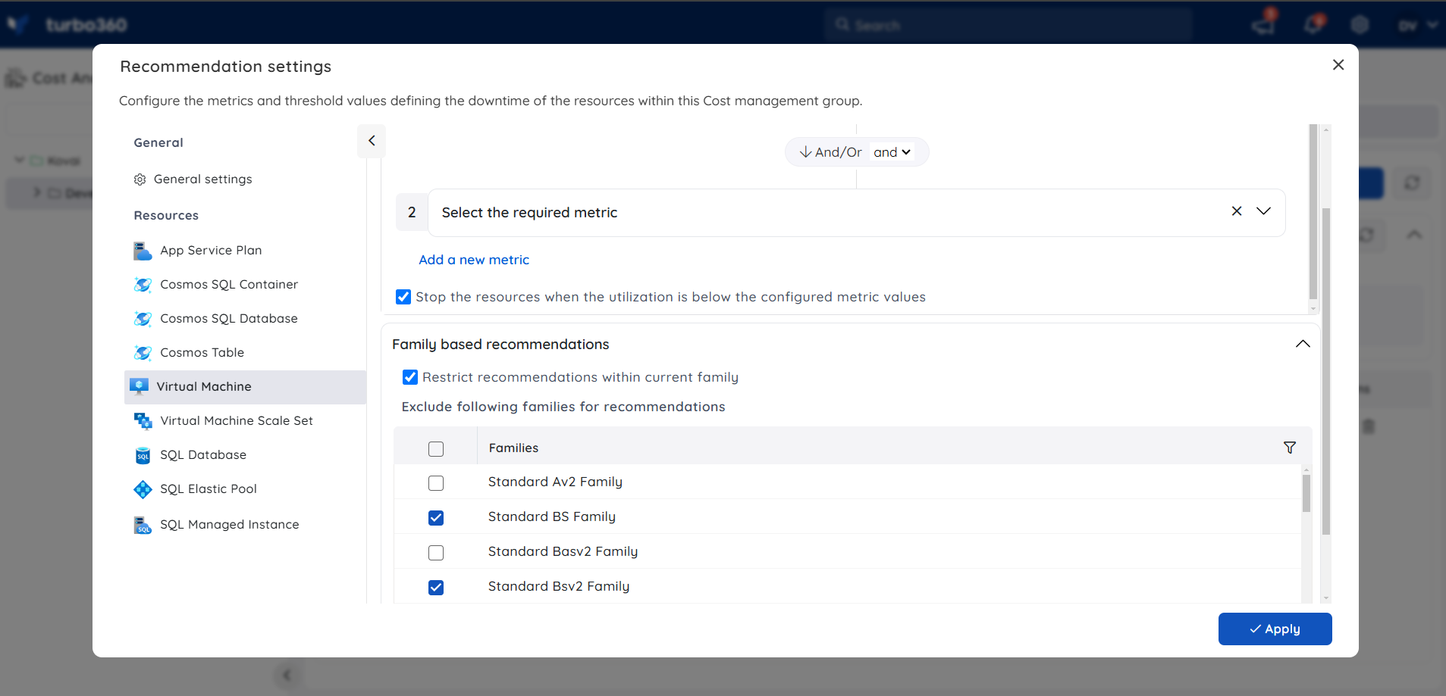Toggle Restrict recommendations within current family

pyautogui.click(x=410, y=377)
